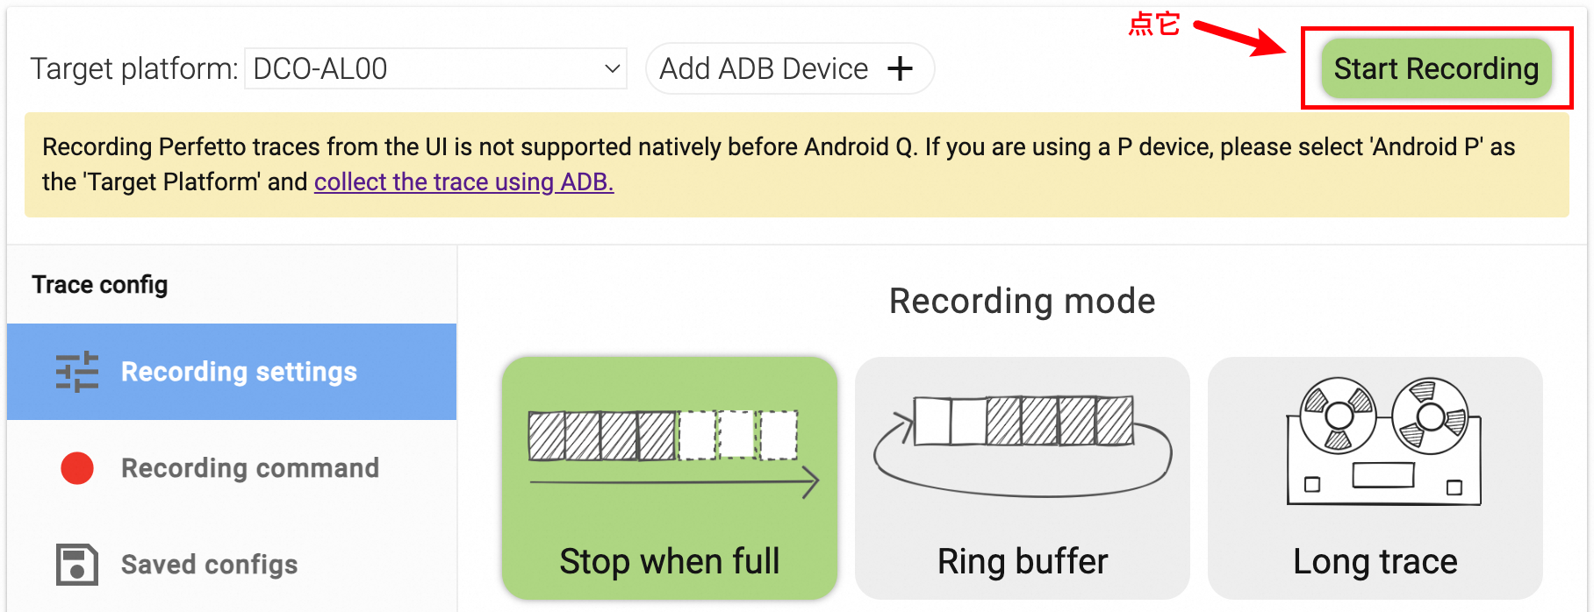The image size is (1594, 612).
Task: Open the Target platform dropdown
Action: click(434, 68)
